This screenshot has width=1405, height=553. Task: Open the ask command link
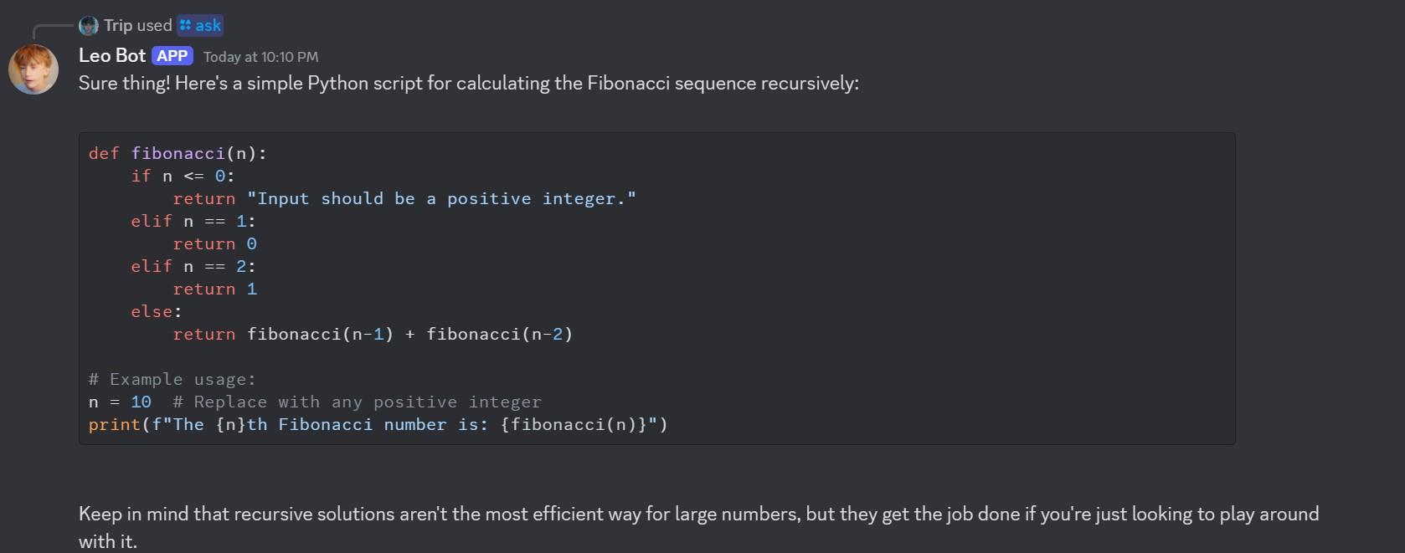tap(208, 26)
